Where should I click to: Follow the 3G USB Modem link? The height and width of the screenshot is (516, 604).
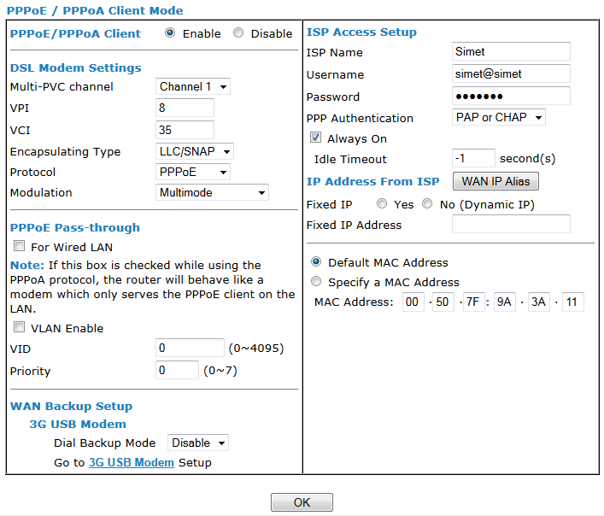[x=132, y=463]
